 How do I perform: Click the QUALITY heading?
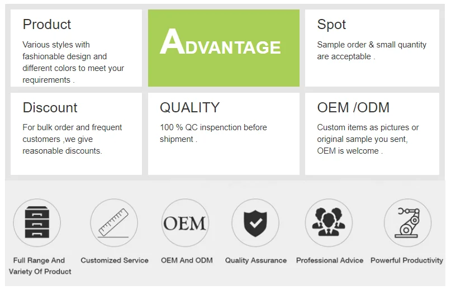(x=189, y=108)
